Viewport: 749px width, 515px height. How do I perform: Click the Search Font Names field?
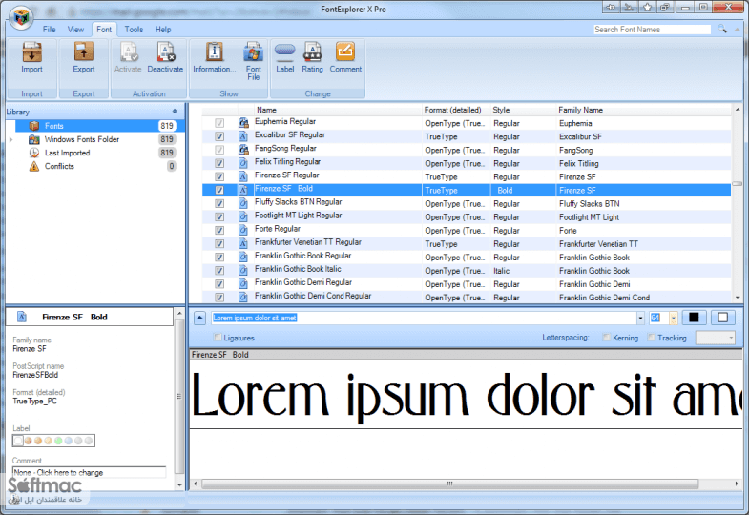(652, 30)
